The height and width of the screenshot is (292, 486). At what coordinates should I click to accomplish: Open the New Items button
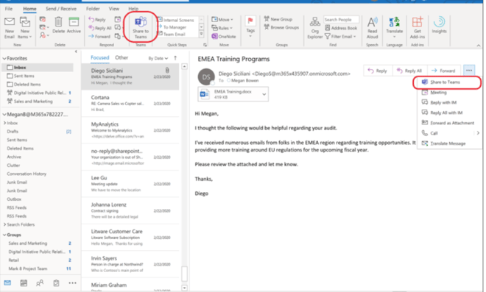tap(25, 28)
